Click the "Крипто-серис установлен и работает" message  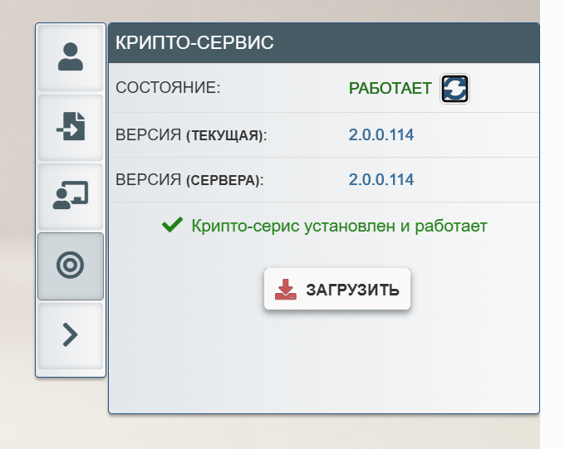tap(338, 225)
